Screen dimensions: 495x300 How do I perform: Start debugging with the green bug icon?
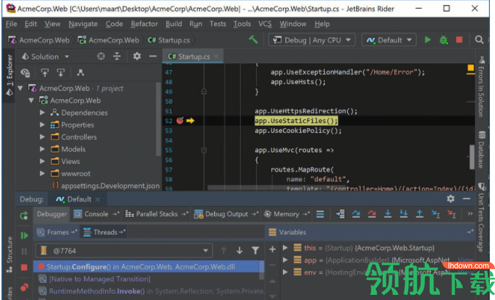444,40
